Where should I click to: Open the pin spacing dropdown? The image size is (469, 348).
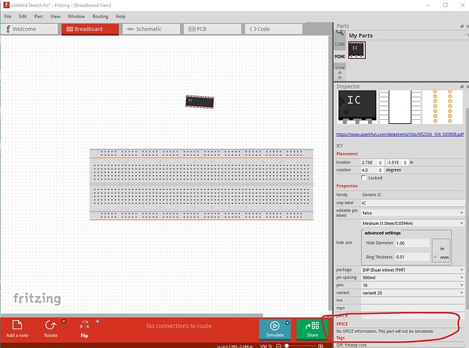tap(412, 277)
